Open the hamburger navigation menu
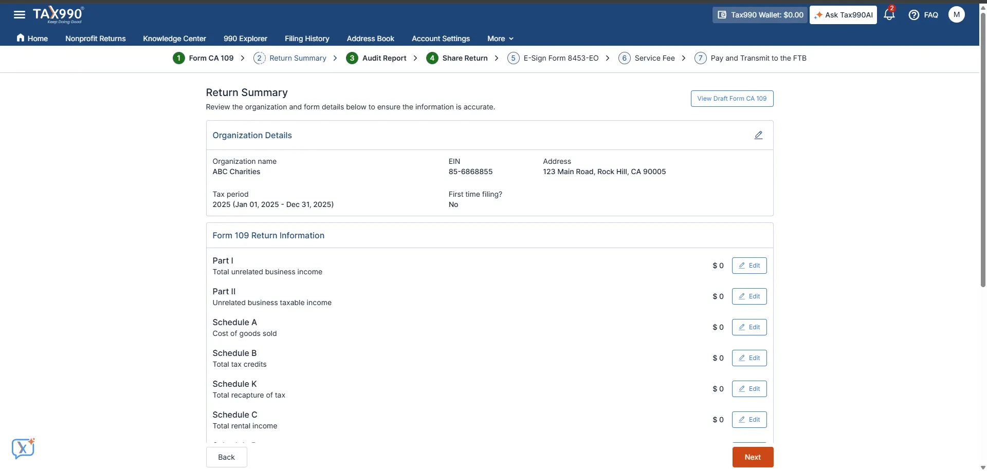Image resolution: width=987 pixels, height=471 pixels. coord(19,14)
